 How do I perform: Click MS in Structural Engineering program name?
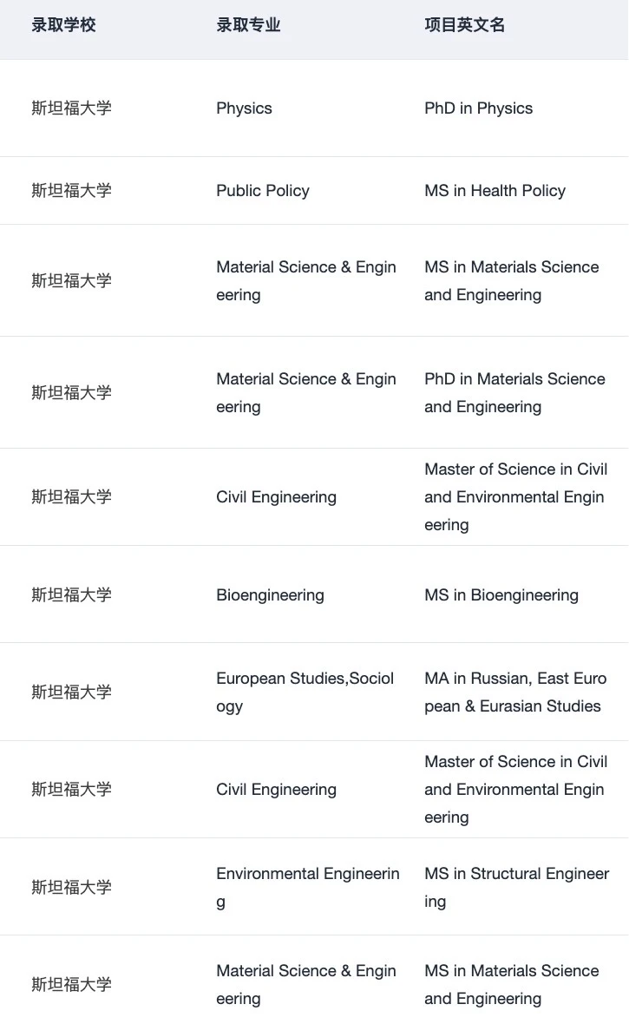pyautogui.click(x=517, y=888)
